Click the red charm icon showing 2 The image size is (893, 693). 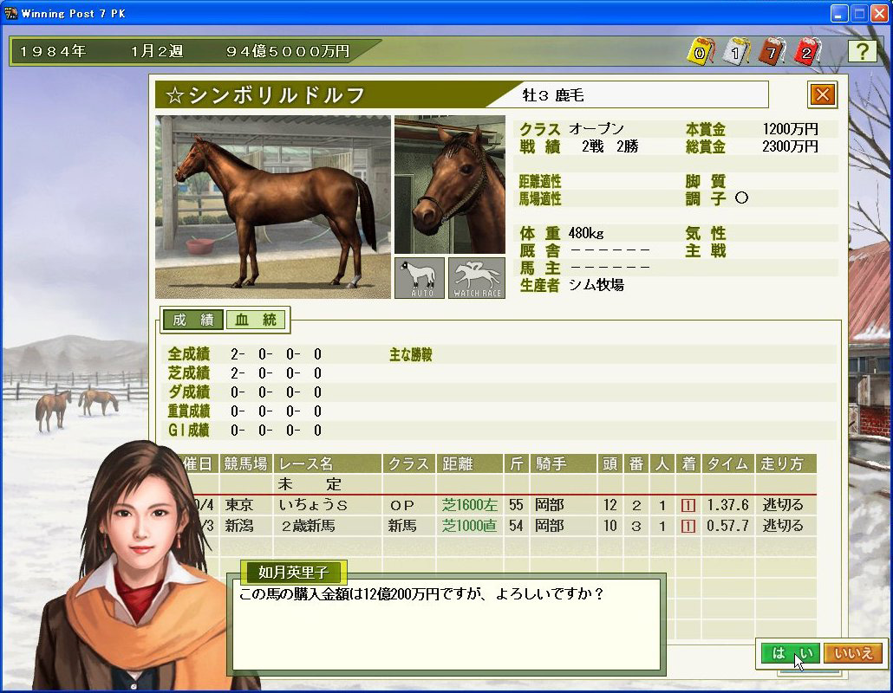click(806, 52)
